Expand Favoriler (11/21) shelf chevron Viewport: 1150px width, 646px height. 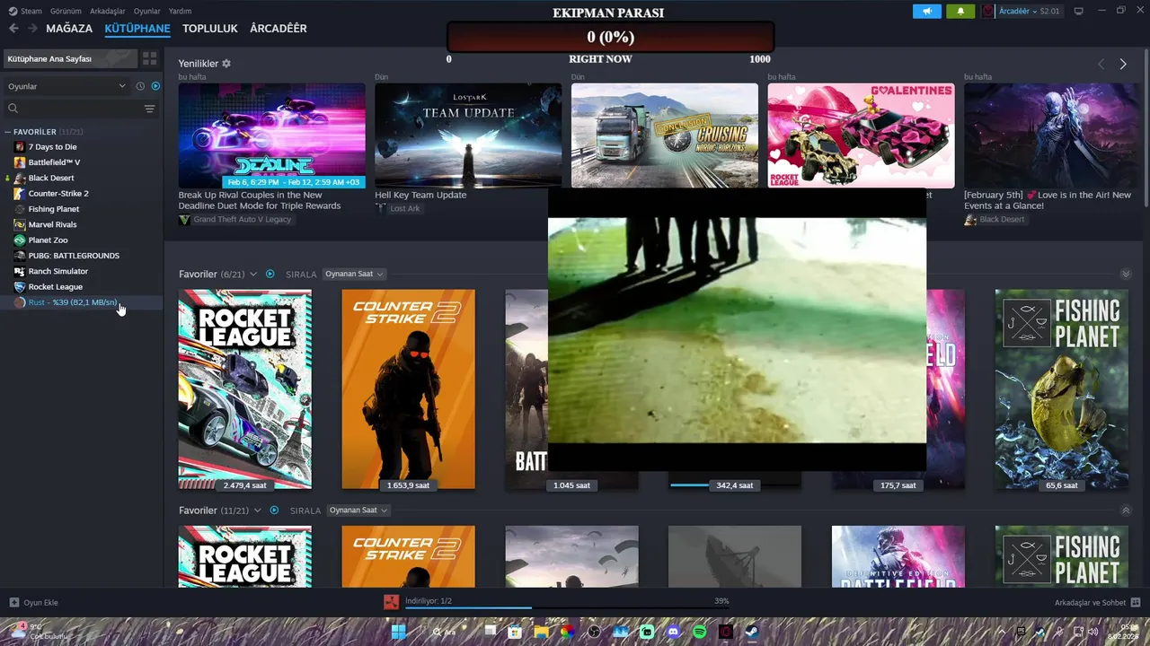257,510
